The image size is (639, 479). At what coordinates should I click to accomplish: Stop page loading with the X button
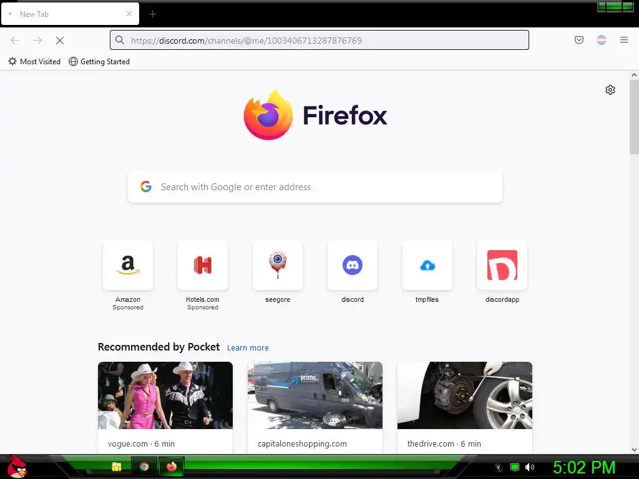[x=60, y=41]
